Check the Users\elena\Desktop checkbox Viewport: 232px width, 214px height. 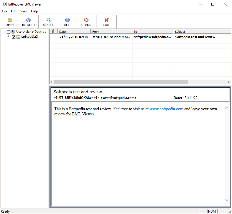pyautogui.click(x=9, y=32)
